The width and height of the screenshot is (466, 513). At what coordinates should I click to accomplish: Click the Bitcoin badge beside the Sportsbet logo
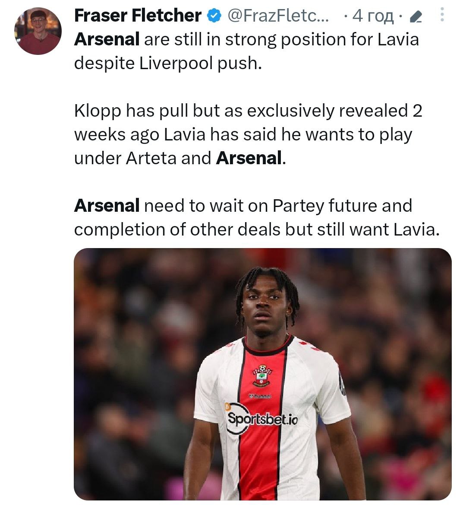[228, 406]
